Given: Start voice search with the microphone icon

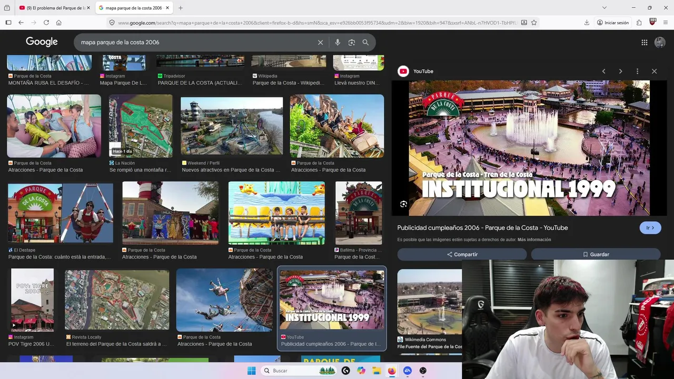Looking at the screenshot, I should tap(338, 42).
